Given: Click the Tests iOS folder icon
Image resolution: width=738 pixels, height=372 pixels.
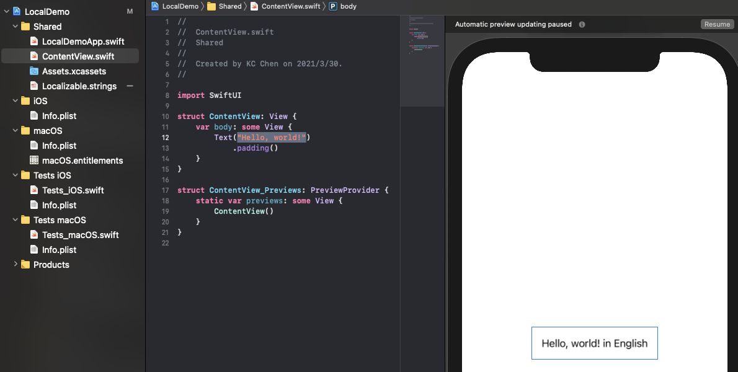Looking at the screenshot, I should pos(25,175).
